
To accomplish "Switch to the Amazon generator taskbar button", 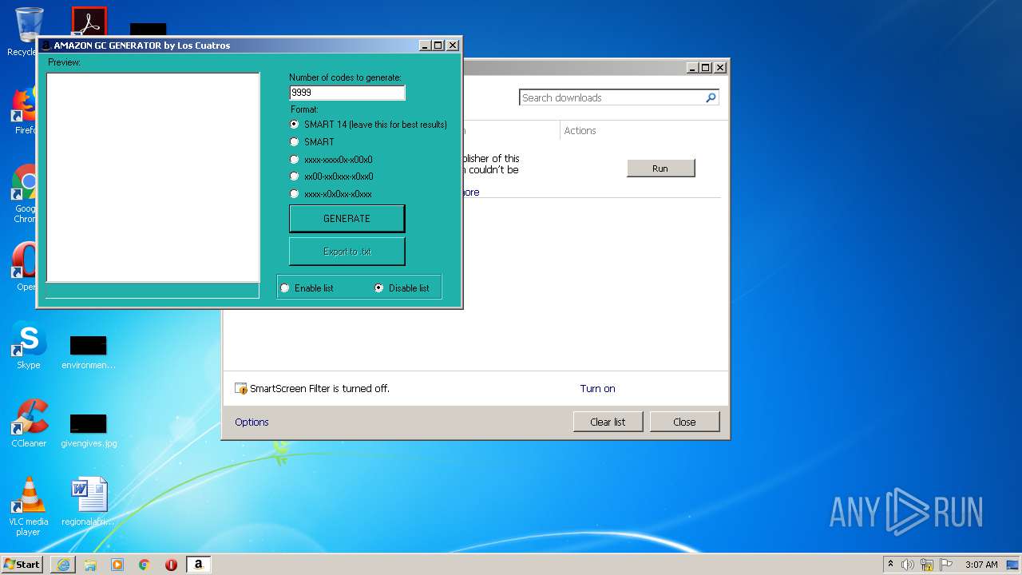I will tap(198, 565).
